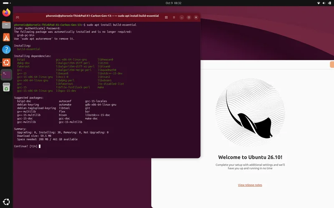Show terminal tab overview grid icon
Screen dimensions: 334x208
click(166, 18)
